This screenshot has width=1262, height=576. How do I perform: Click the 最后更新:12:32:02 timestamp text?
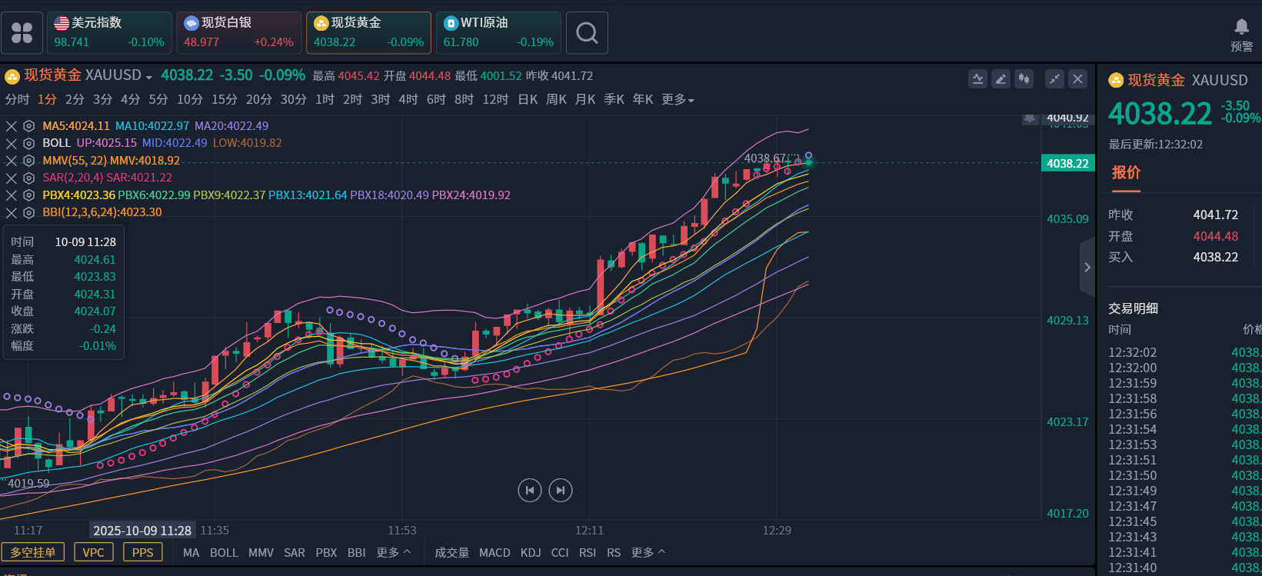(1155, 145)
